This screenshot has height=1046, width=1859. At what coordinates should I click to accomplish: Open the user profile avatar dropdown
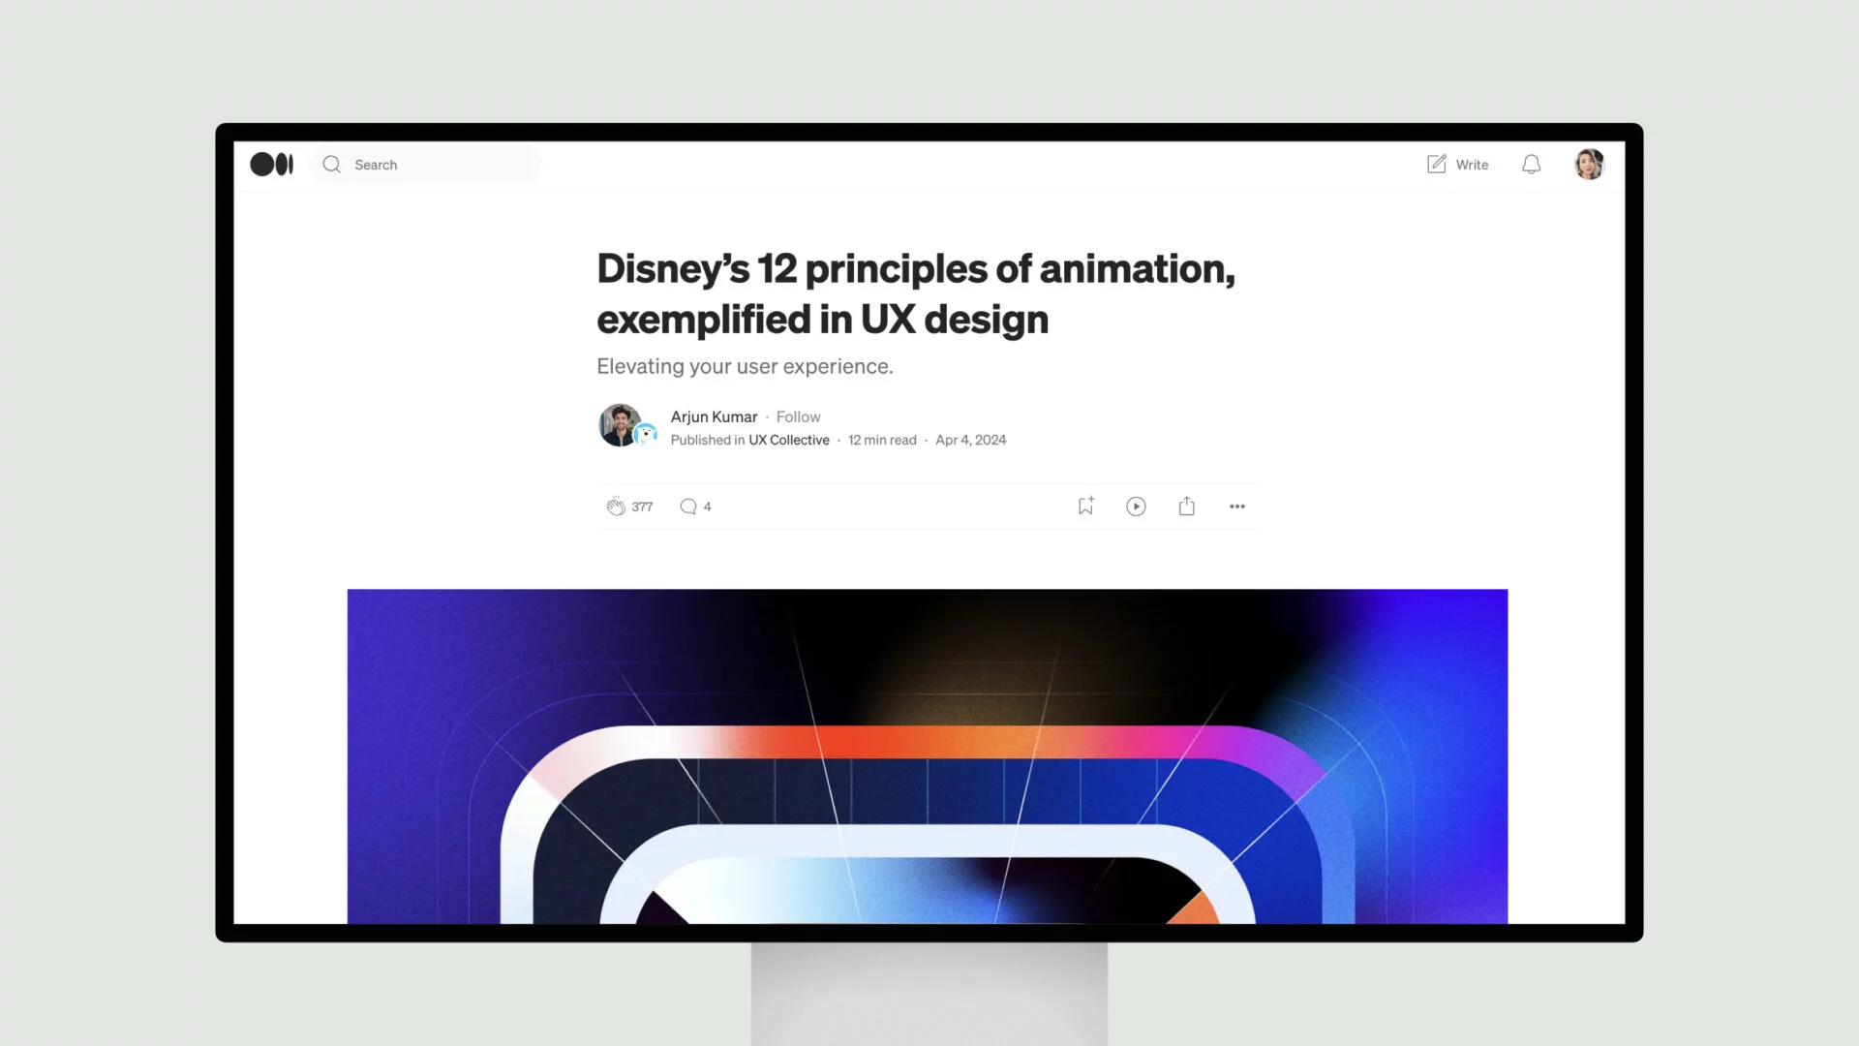tap(1588, 164)
